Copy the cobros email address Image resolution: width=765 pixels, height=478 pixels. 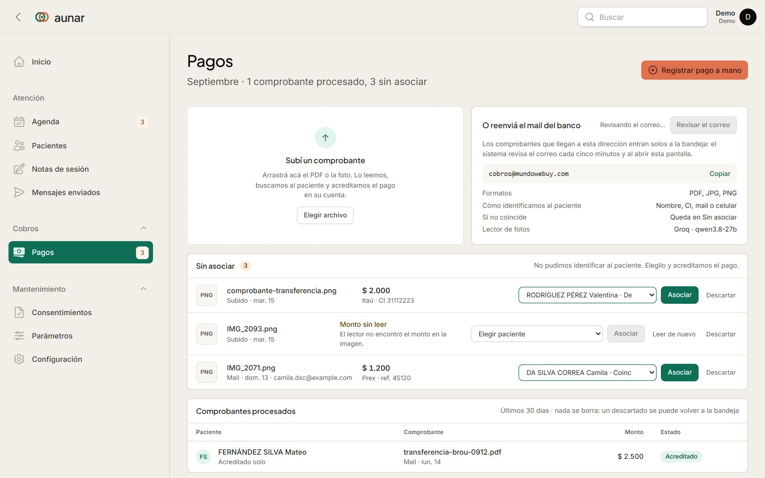(x=720, y=173)
